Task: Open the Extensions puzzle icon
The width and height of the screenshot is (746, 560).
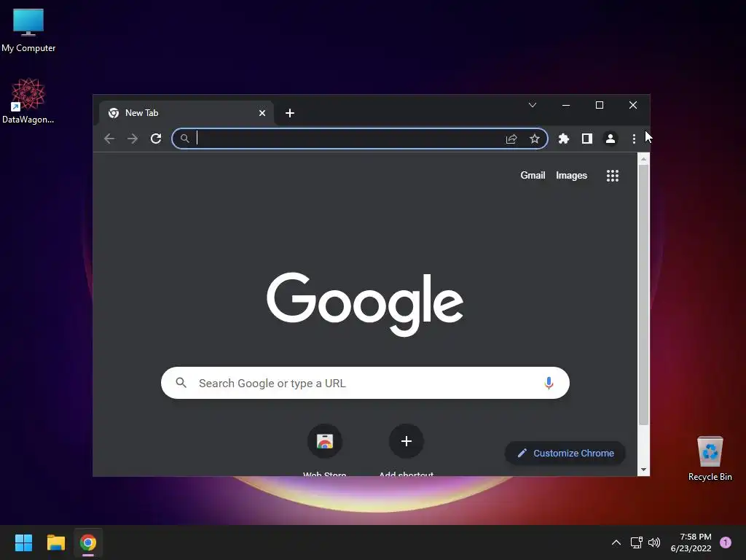Action: click(x=564, y=139)
